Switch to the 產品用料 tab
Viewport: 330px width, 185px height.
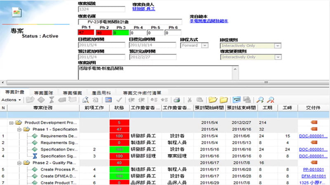click(x=101, y=93)
